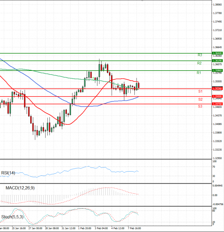Screen dimensions: 224x232
Task: Click the 1.35505 price axis value
Action: (x=217, y=81)
